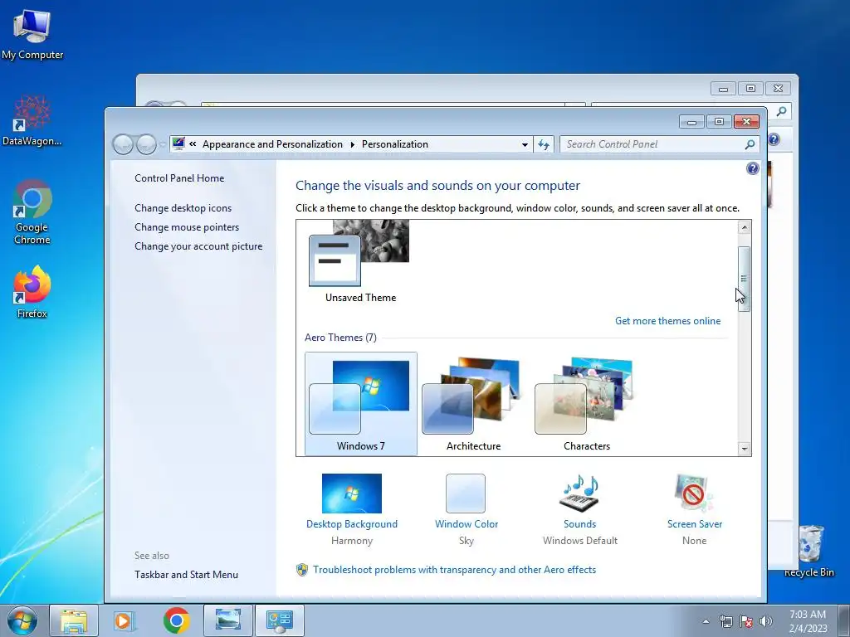Open the volume speaker tray icon

(766, 621)
